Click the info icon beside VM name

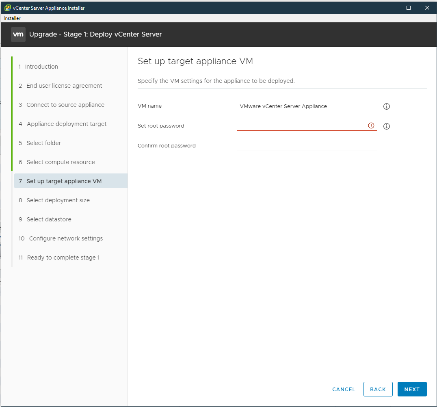pyautogui.click(x=386, y=106)
